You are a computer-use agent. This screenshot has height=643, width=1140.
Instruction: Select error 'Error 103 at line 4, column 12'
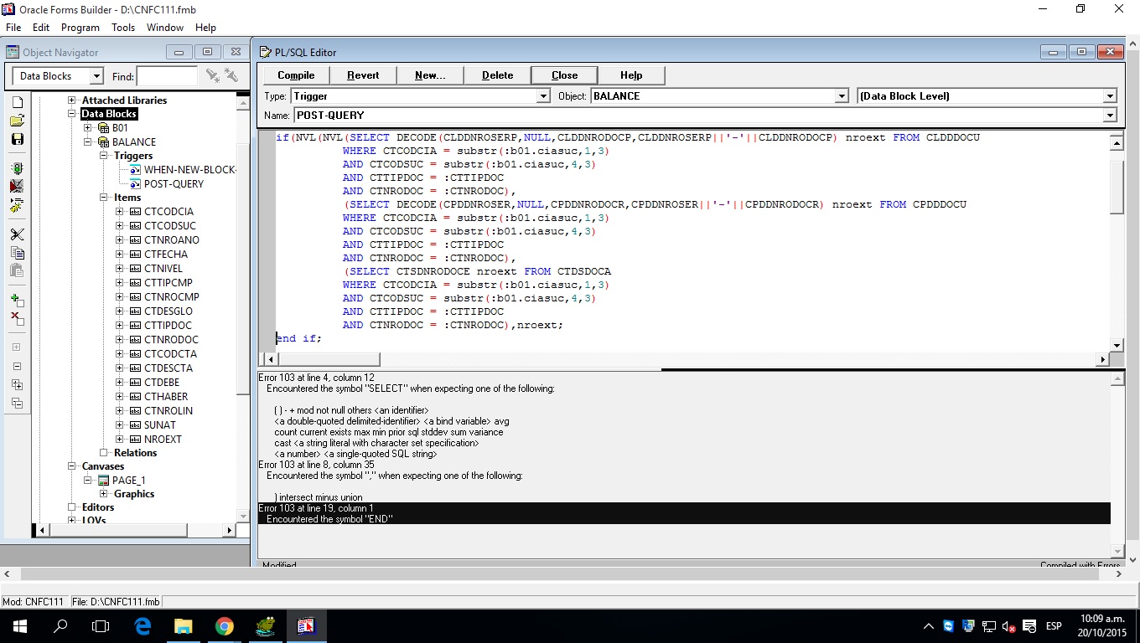[x=316, y=378]
